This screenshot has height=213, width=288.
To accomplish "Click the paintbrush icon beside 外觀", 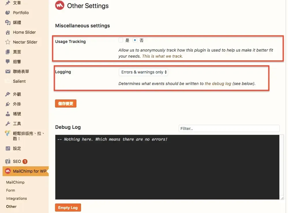I will (x=7, y=94).
